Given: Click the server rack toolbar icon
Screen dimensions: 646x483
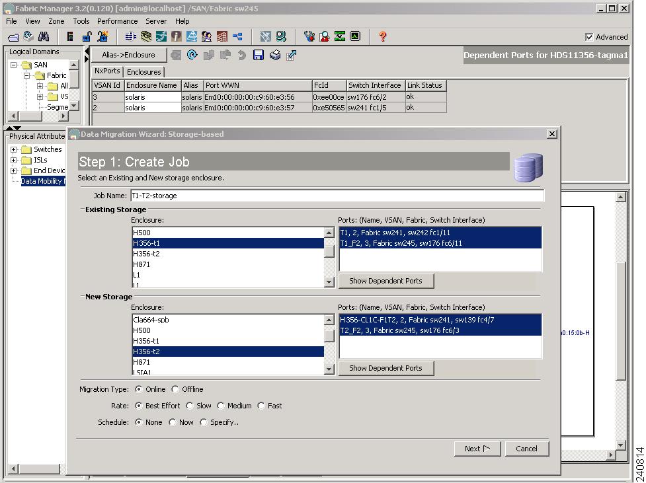Looking at the screenshot, I should coord(71,36).
